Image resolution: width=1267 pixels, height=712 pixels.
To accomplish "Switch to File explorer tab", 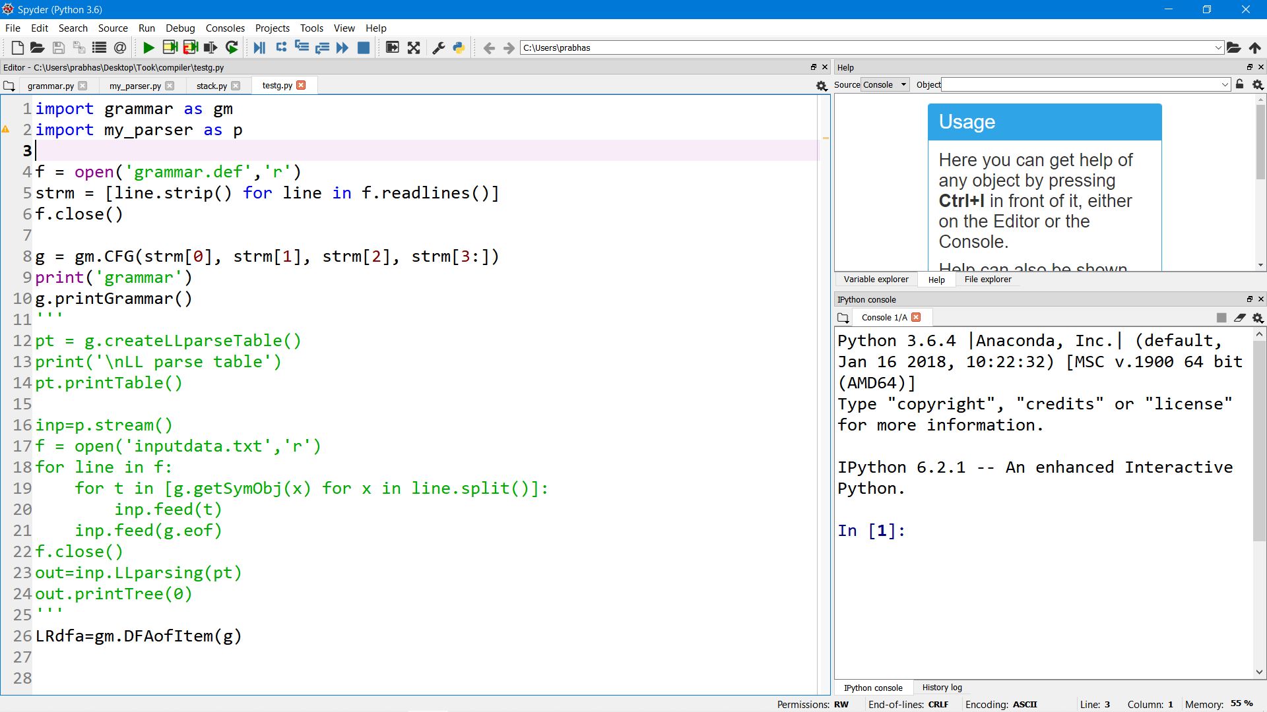I will (x=988, y=280).
